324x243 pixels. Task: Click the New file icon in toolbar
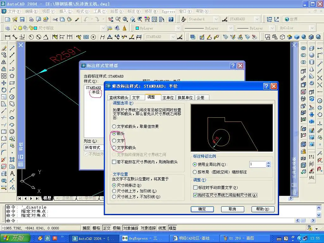8,19
